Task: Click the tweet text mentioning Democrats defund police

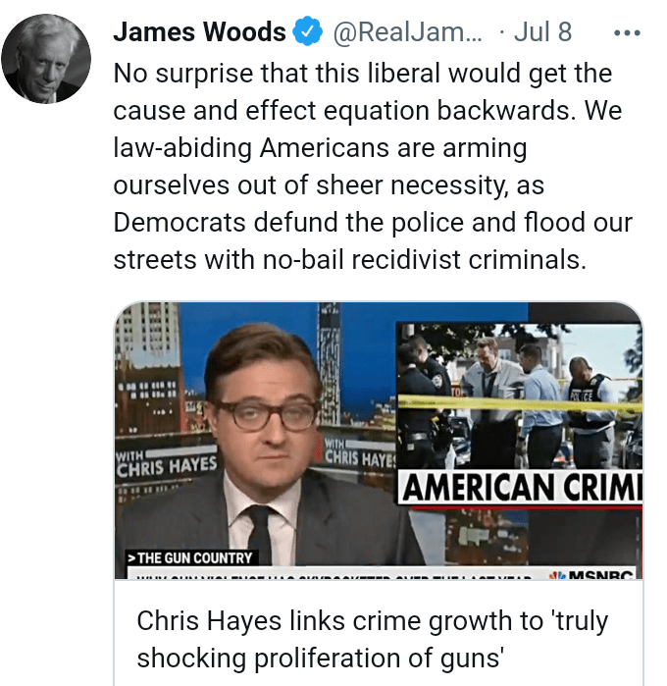Action: click(x=373, y=222)
